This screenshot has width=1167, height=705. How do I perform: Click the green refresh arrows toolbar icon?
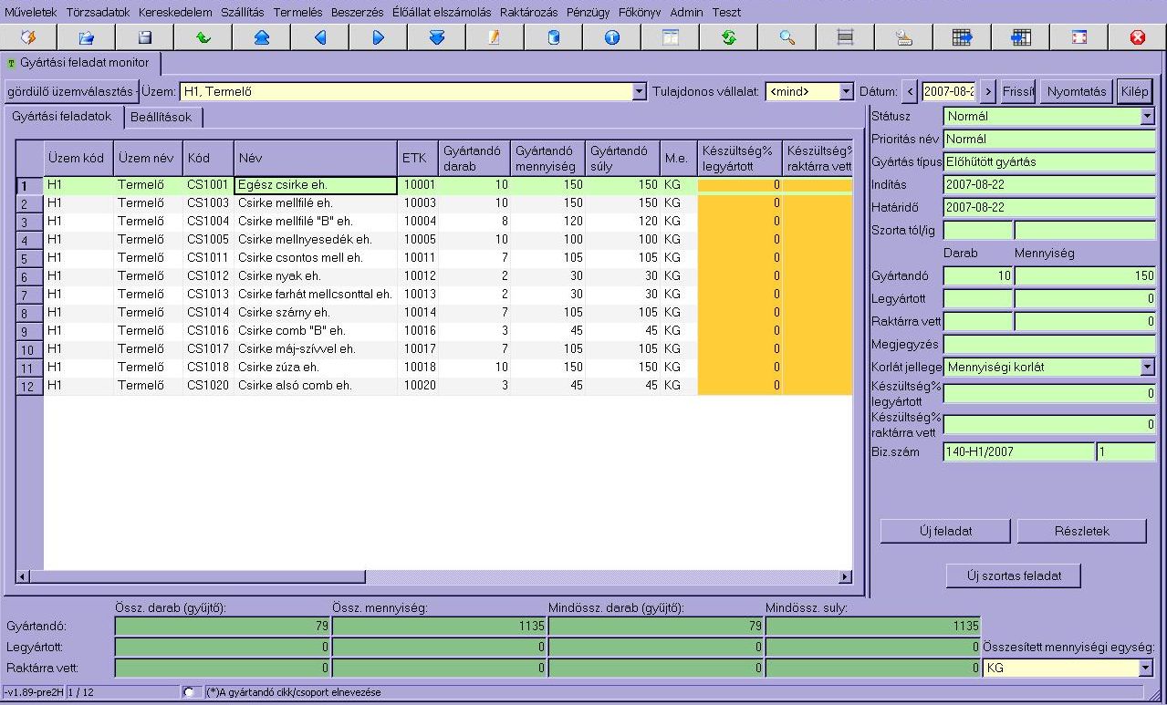(729, 37)
